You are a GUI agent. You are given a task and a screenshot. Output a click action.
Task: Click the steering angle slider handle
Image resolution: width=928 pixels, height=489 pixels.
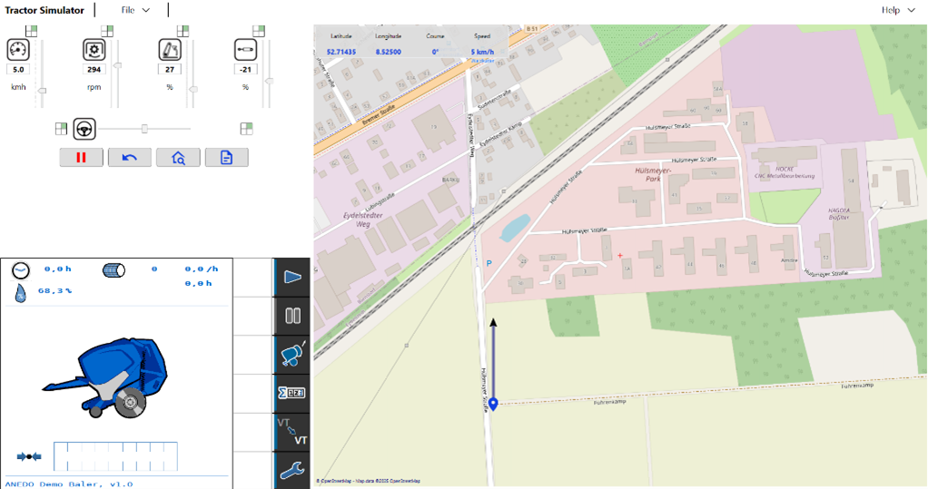point(144,129)
